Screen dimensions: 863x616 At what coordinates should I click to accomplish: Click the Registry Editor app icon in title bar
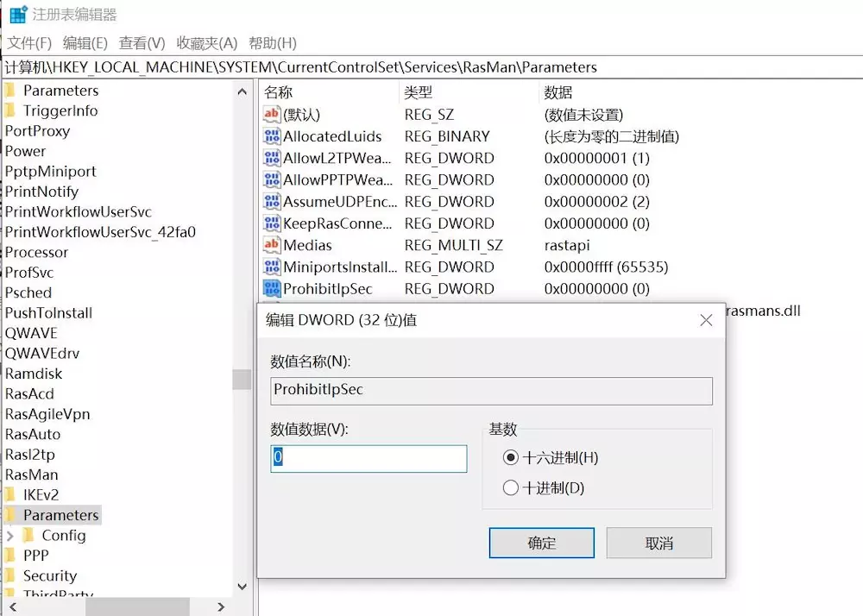tap(18, 15)
